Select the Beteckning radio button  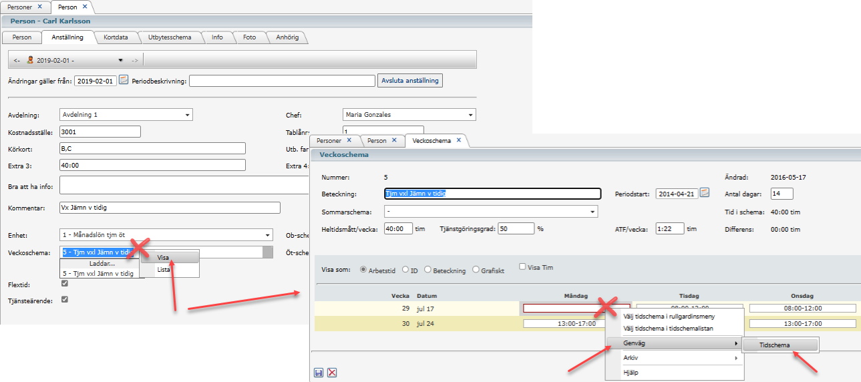tap(427, 270)
